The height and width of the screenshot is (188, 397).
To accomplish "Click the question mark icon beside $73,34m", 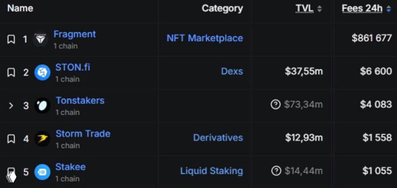I will (x=275, y=105).
